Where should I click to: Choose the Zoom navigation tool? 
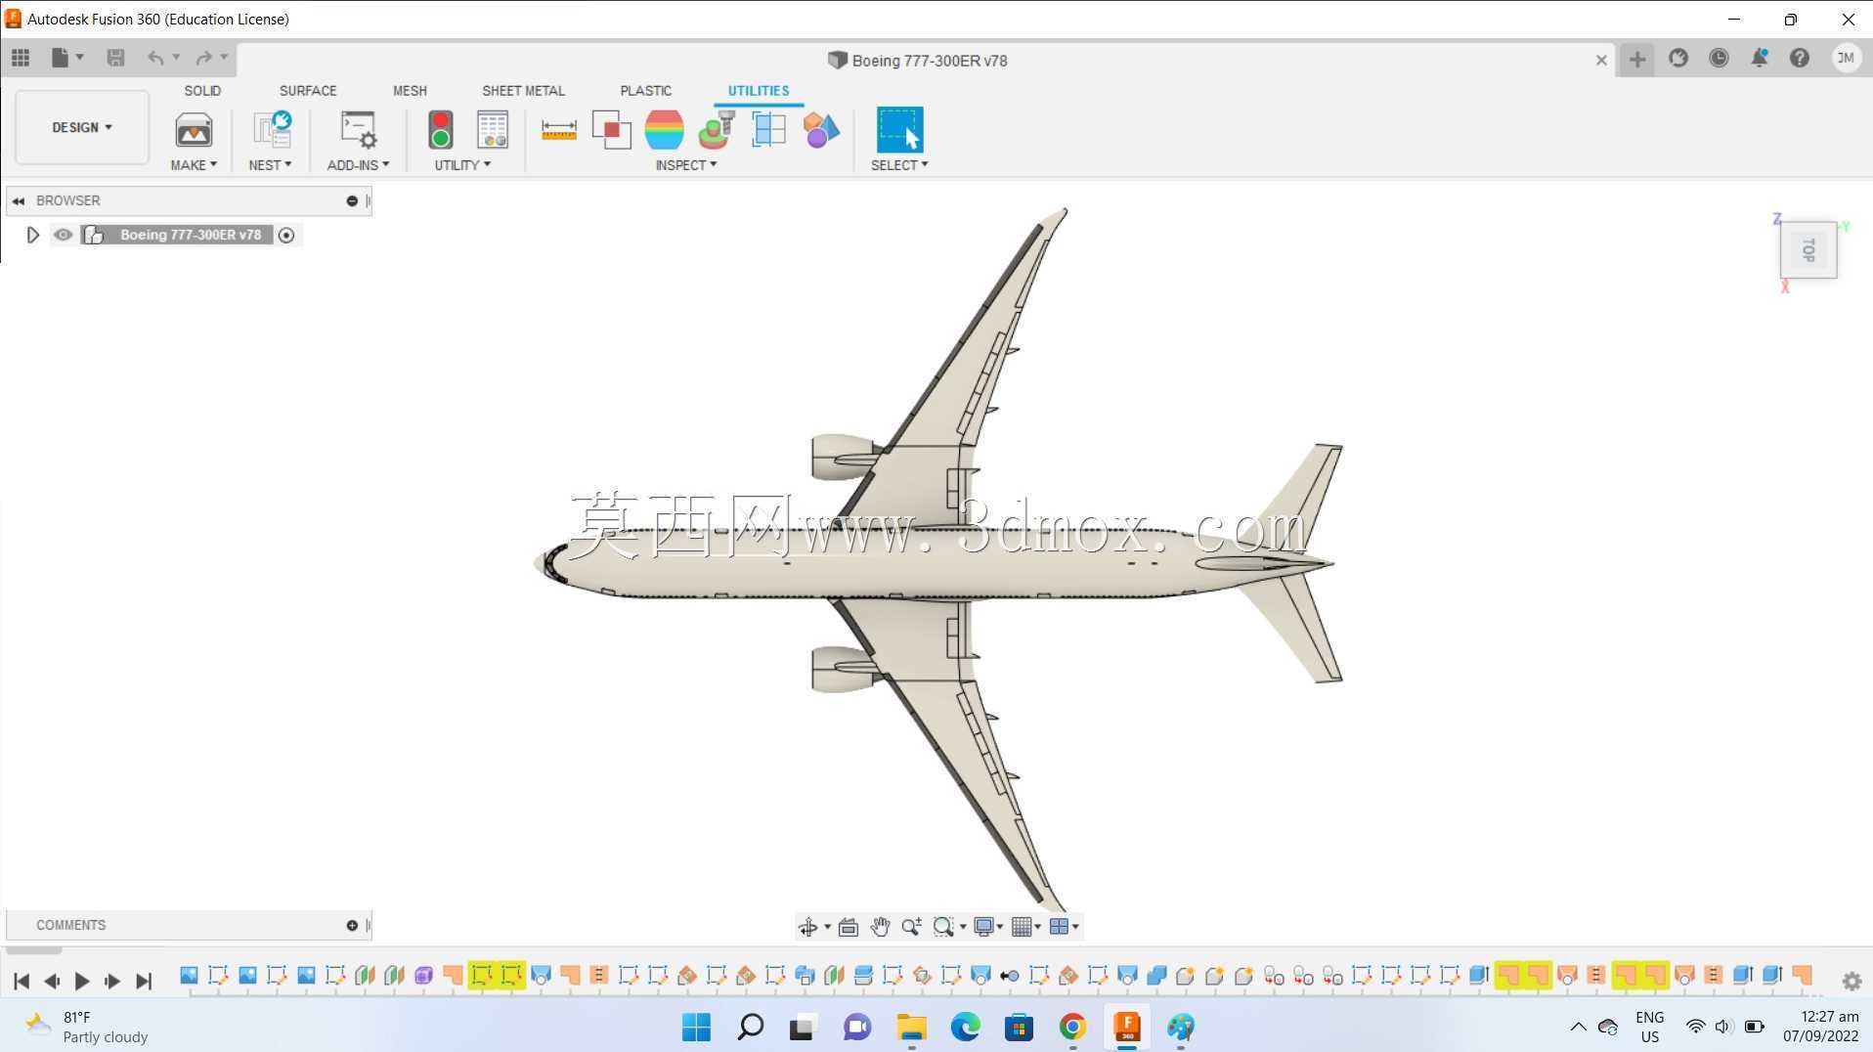coord(911,927)
